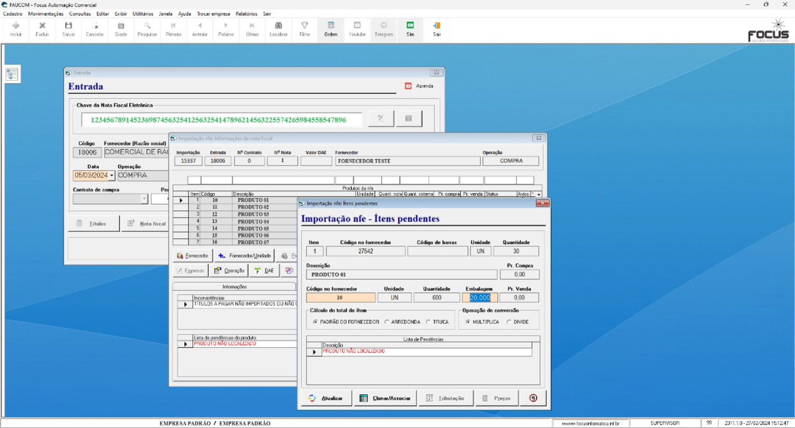Click the Excluir toolbar icon
This screenshot has height=428, width=795.
tap(43, 29)
